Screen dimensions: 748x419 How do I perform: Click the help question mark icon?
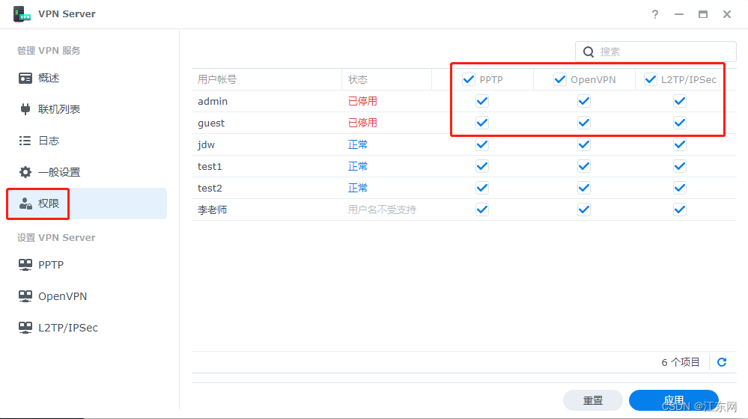(x=655, y=14)
